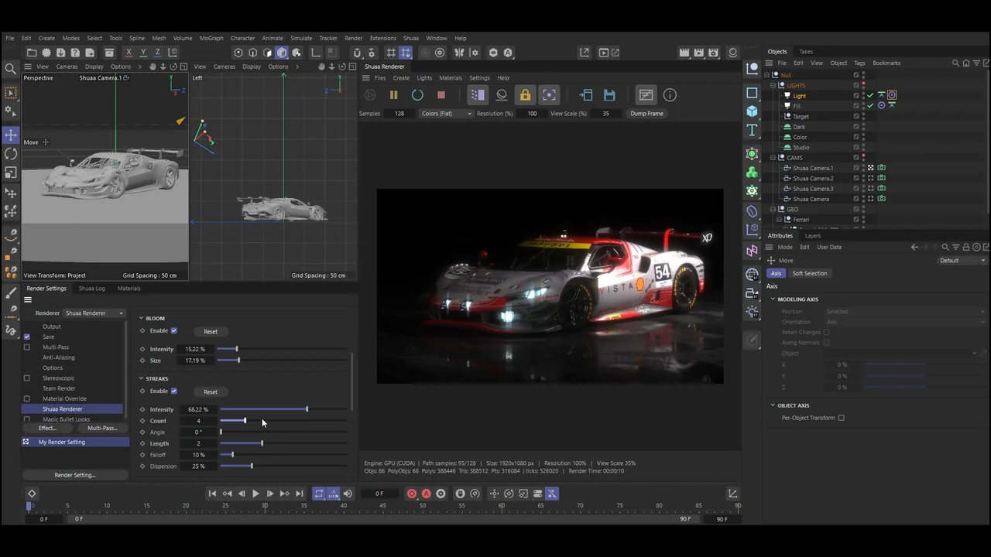Click the Effect... button
Image resolution: width=991 pixels, height=557 pixels.
point(47,428)
